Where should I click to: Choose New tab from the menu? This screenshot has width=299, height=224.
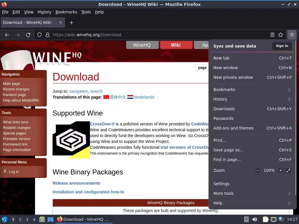[252, 58]
